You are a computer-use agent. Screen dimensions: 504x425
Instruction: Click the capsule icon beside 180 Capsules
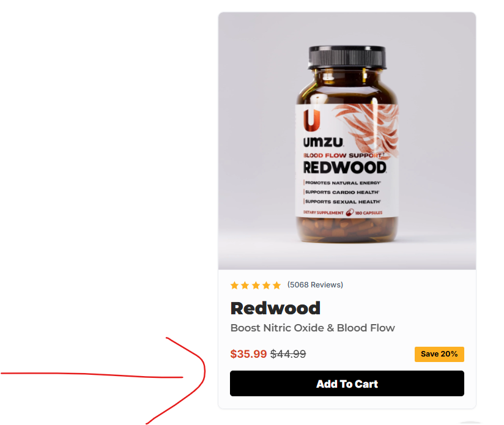point(350,212)
